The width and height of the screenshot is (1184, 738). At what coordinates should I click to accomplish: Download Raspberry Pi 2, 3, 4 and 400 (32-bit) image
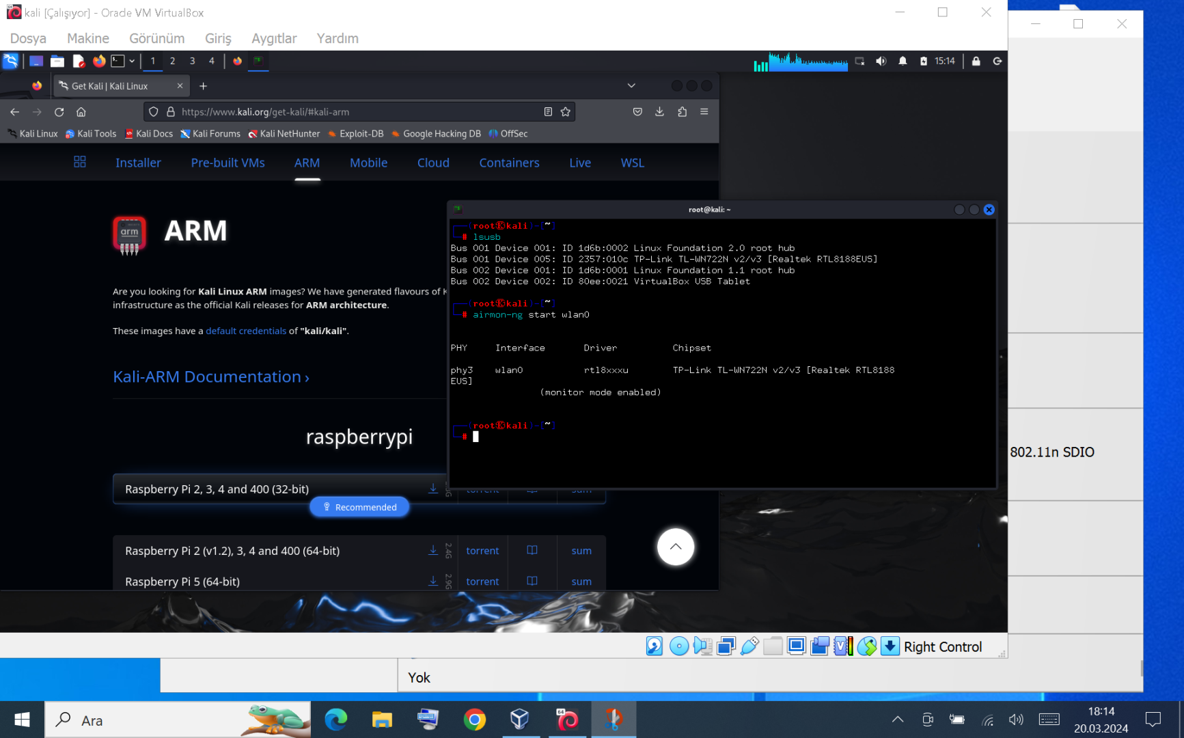click(x=433, y=489)
